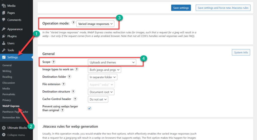Open the Scope dropdown
Image resolution: width=257 pixels, height=140 pixels.
pos(112,62)
